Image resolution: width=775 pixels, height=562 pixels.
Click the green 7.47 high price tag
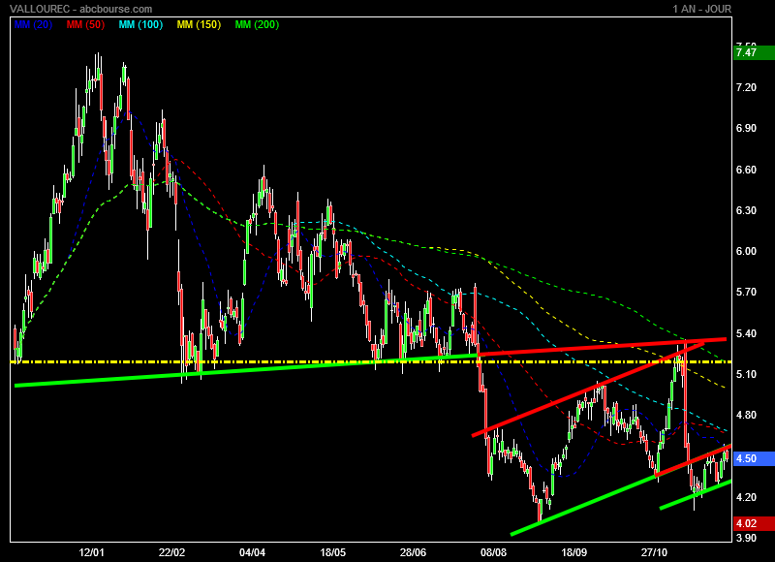tap(755, 52)
